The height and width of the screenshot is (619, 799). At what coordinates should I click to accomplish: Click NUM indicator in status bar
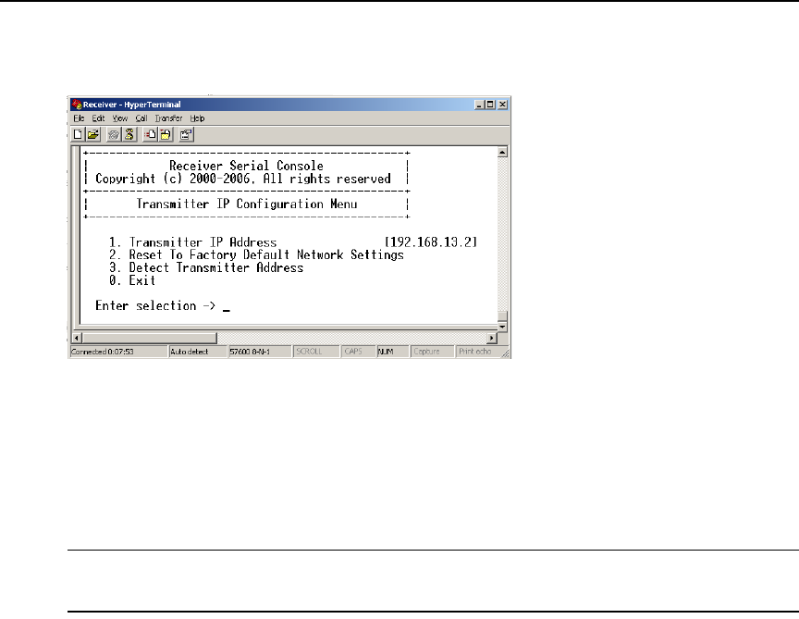click(386, 352)
